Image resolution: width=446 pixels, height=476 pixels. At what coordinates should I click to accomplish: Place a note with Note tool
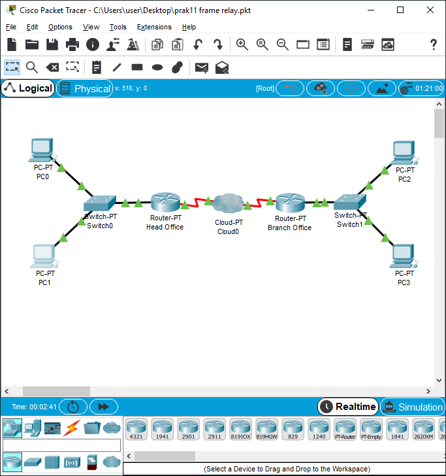tap(97, 67)
